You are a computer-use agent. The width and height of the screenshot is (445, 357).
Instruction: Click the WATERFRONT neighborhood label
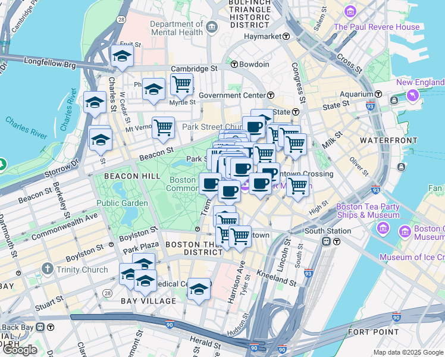(389, 140)
